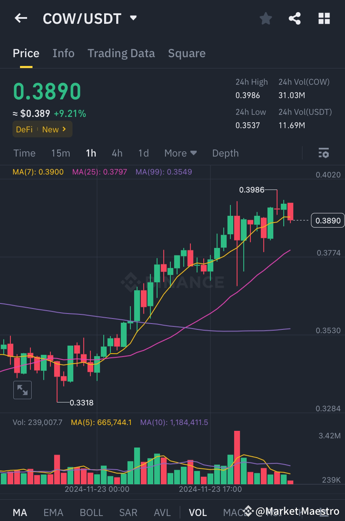Tap the back arrow to exit the chart
This screenshot has height=521, width=345.
pos(21,18)
